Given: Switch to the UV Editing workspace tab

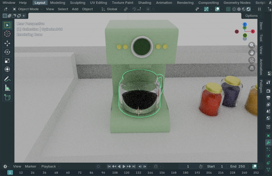Looking at the screenshot, I should (99, 3).
